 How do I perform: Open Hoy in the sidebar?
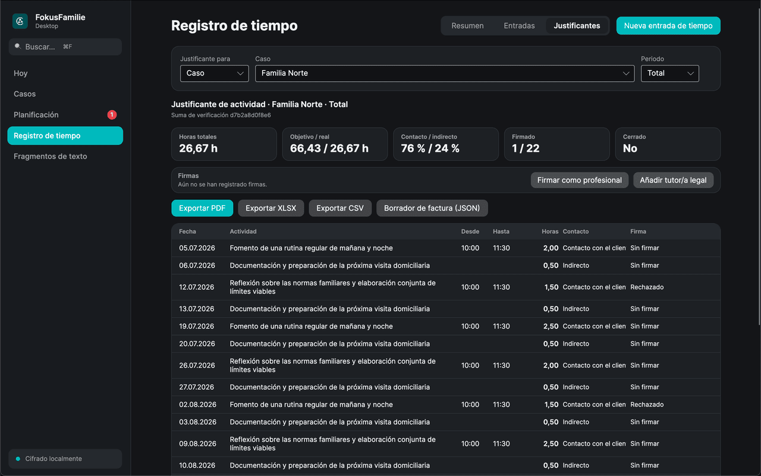pyautogui.click(x=65, y=73)
